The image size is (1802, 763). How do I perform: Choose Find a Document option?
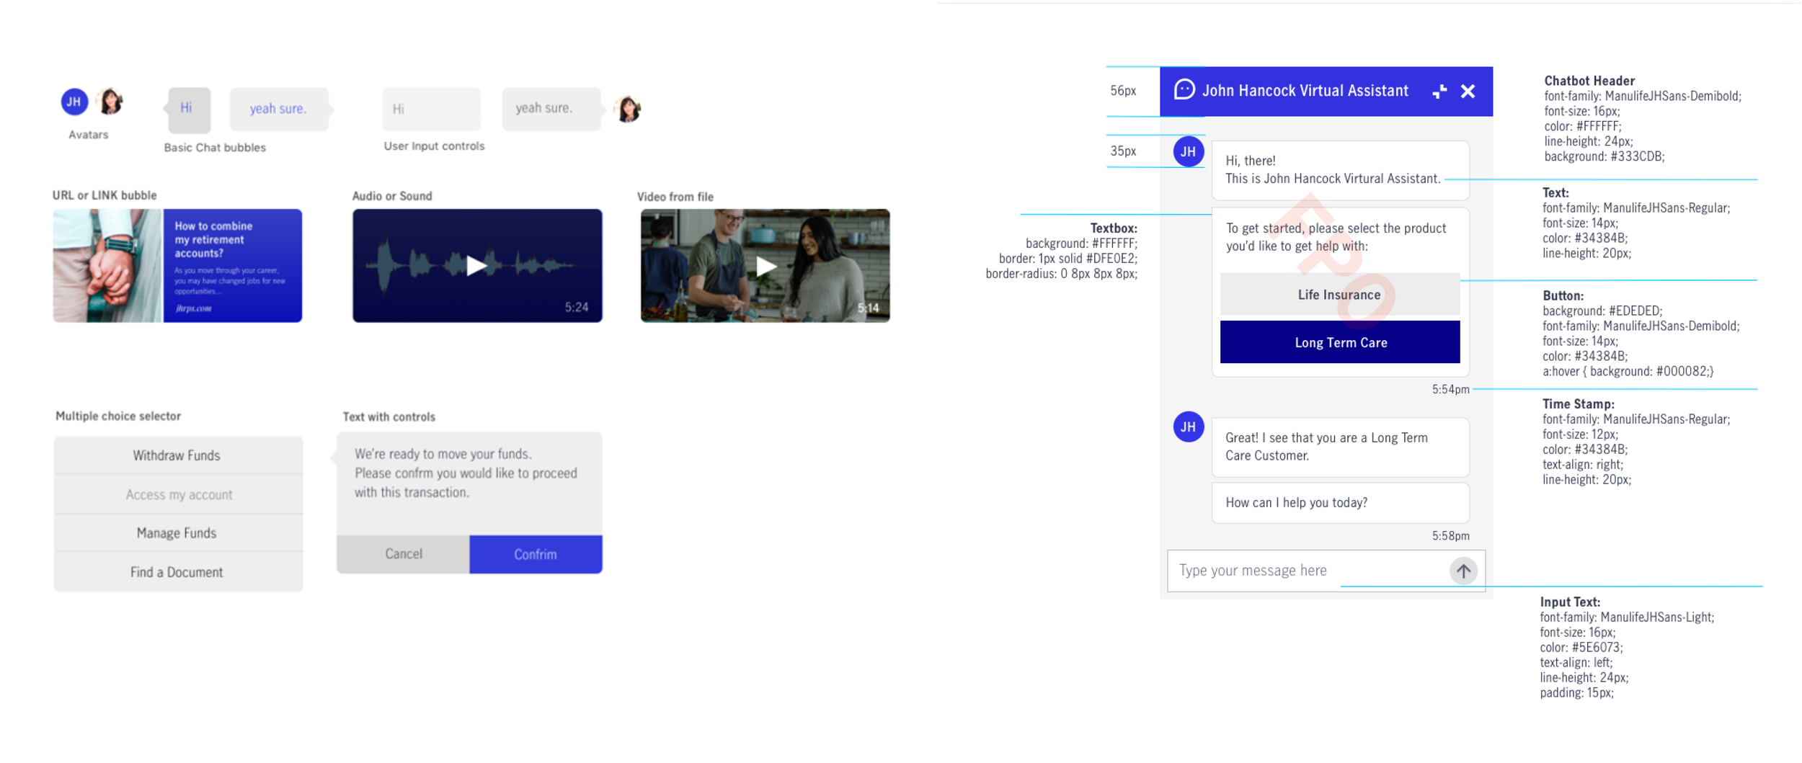point(177,572)
